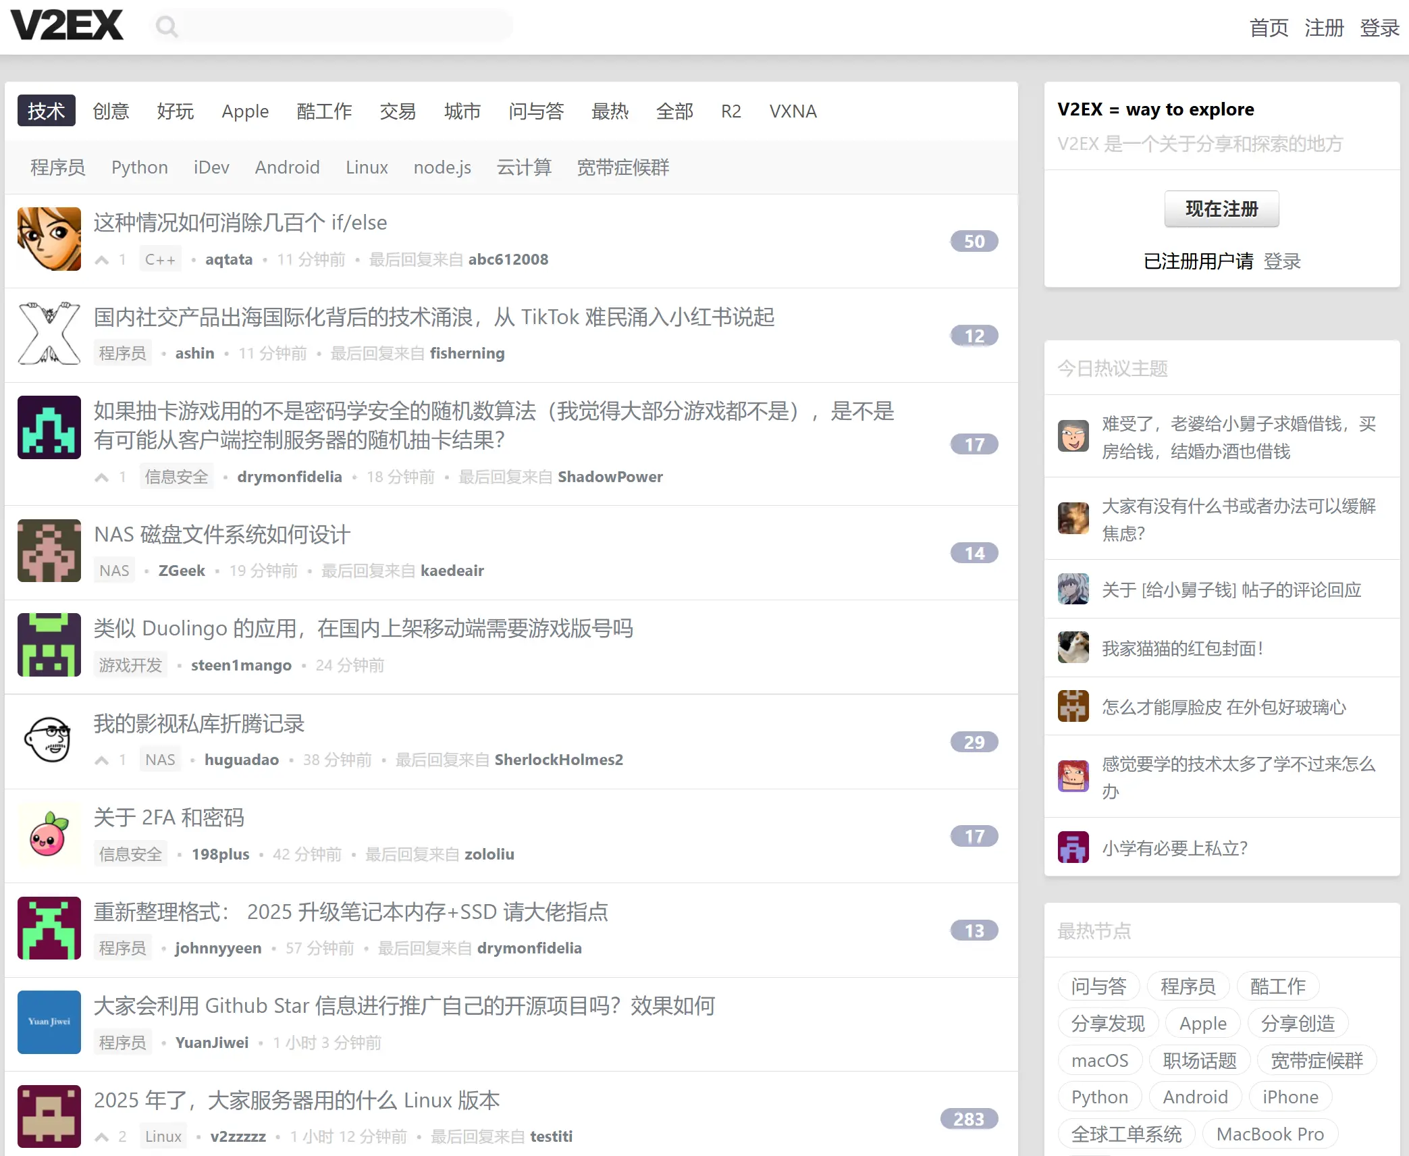Click the YuanJiwei blue avatar
The image size is (1409, 1156).
(x=49, y=1022)
